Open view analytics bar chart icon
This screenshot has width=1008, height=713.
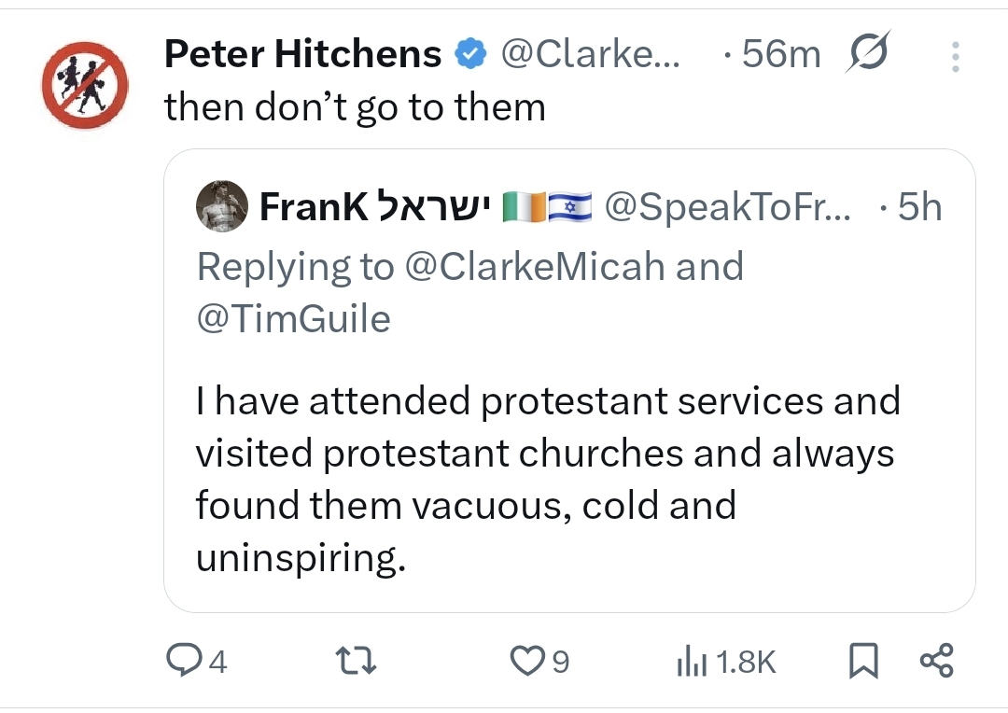tap(688, 662)
